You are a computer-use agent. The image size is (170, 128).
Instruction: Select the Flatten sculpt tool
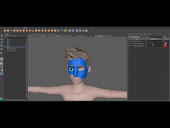21,31
